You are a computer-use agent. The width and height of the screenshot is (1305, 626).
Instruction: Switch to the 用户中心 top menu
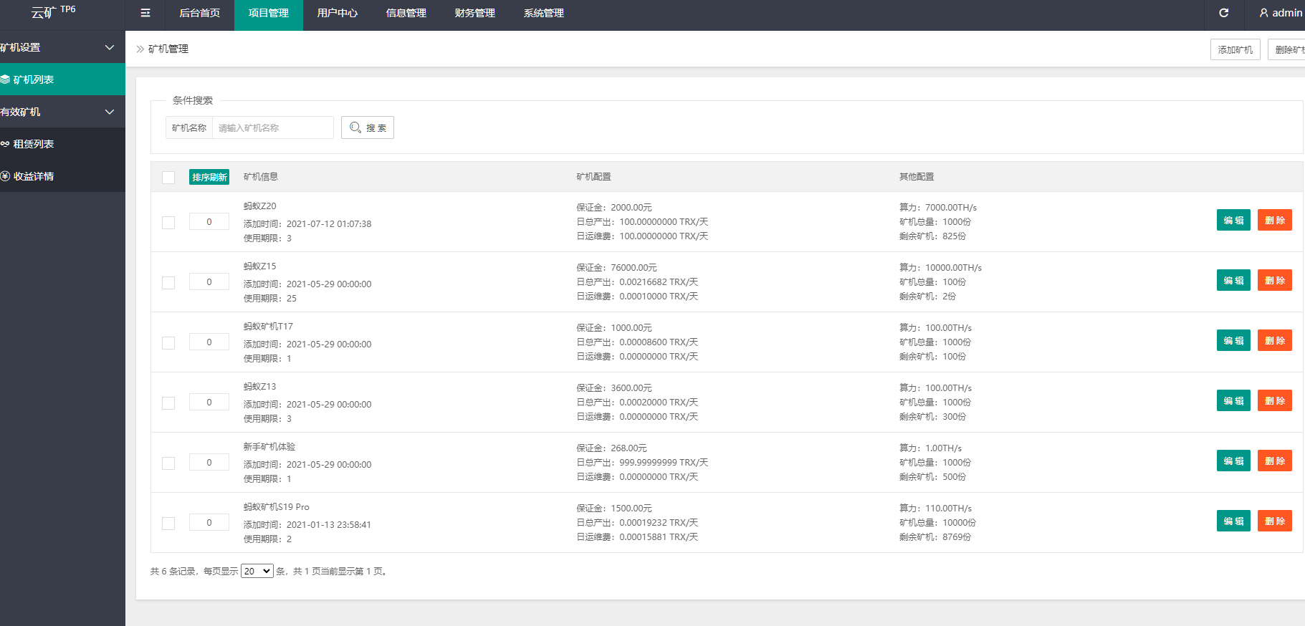pyautogui.click(x=337, y=13)
